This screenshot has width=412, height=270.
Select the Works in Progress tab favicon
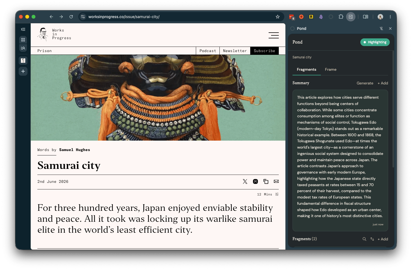tap(23, 61)
